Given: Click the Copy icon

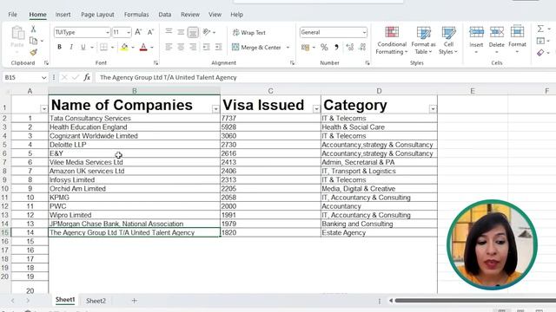Looking at the screenshot, I should tap(33, 41).
